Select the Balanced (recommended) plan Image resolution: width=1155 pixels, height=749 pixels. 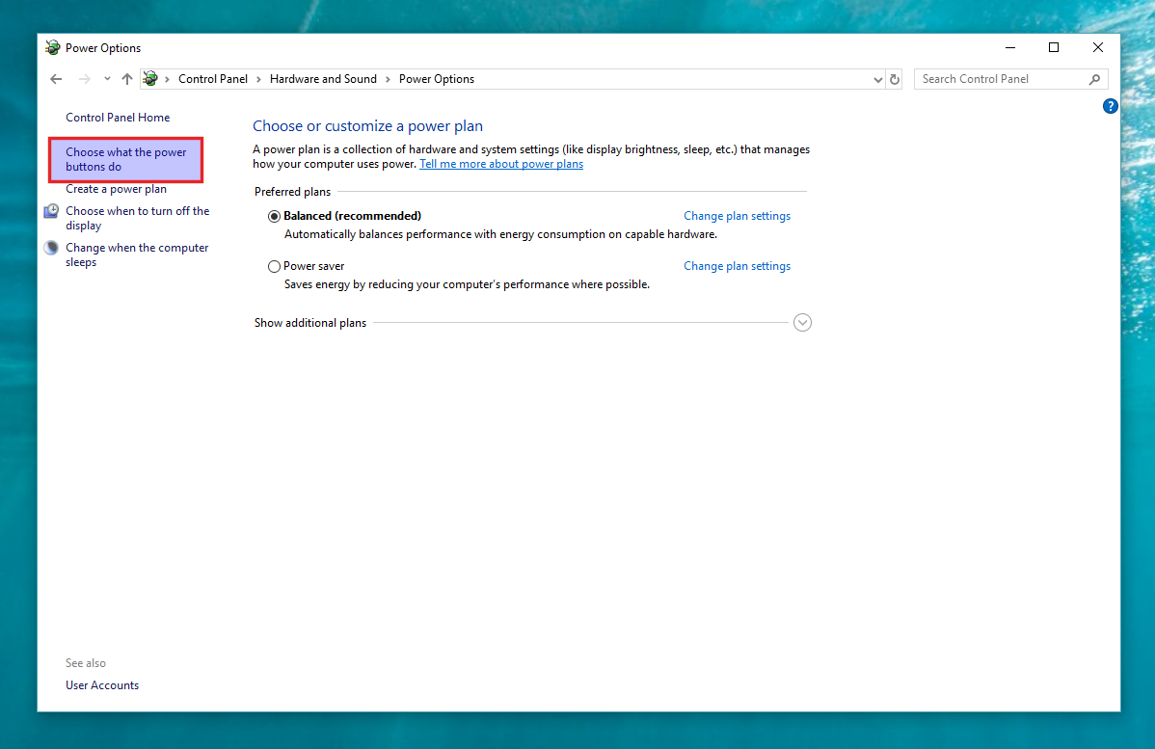pyautogui.click(x=274, y=216)
